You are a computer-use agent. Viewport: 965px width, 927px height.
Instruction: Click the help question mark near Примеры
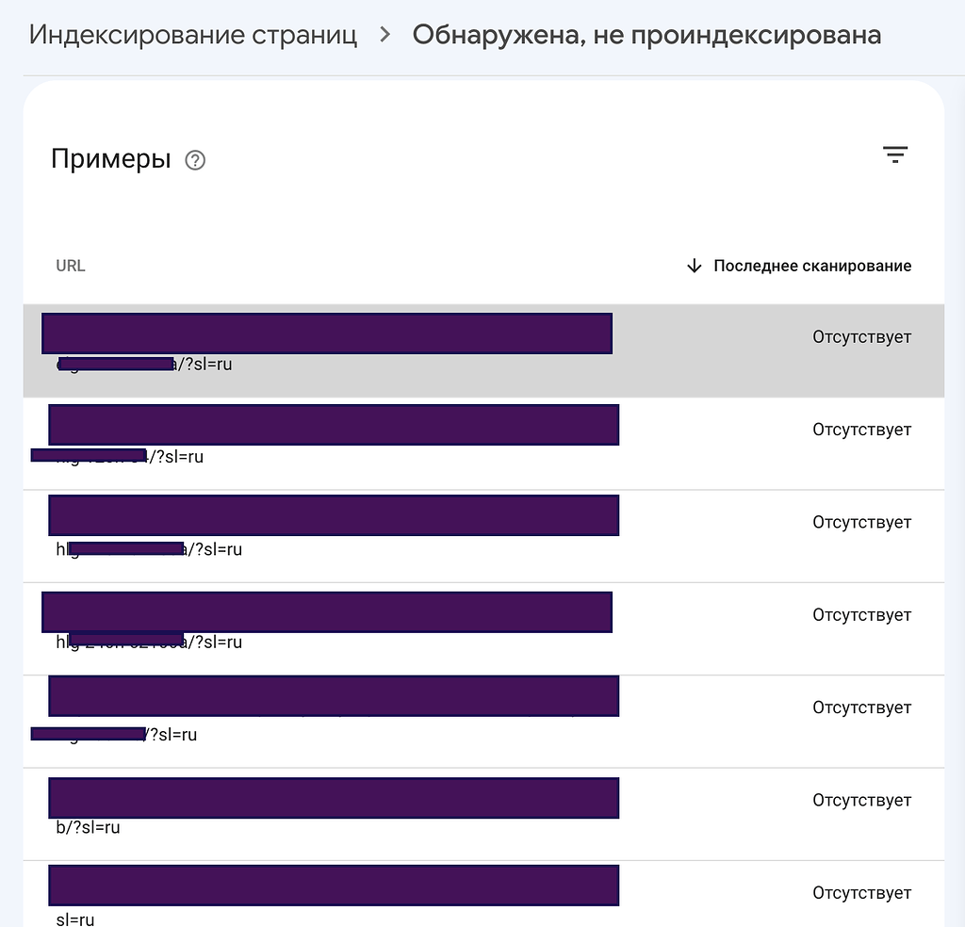coord(195,160)
